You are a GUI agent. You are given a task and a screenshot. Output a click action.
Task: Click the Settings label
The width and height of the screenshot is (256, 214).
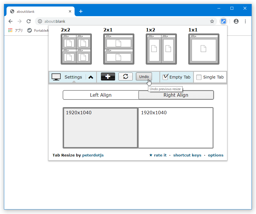click(73, 77)
